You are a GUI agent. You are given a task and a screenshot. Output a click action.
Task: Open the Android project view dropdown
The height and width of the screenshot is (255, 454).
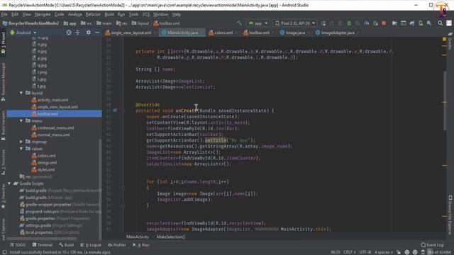[23, 33]
